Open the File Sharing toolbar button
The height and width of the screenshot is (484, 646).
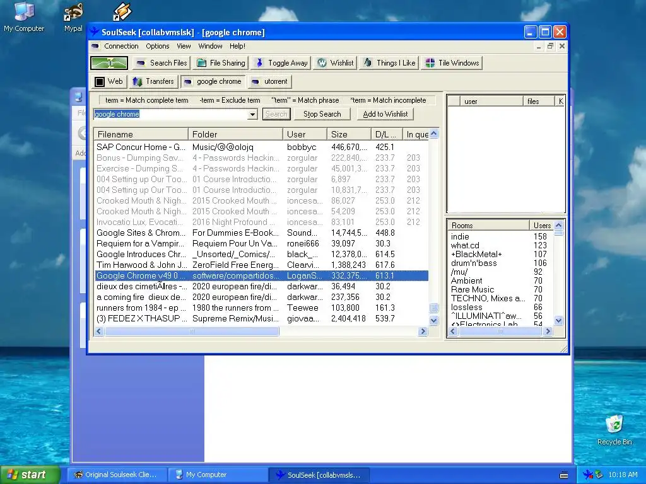point(221,63)
